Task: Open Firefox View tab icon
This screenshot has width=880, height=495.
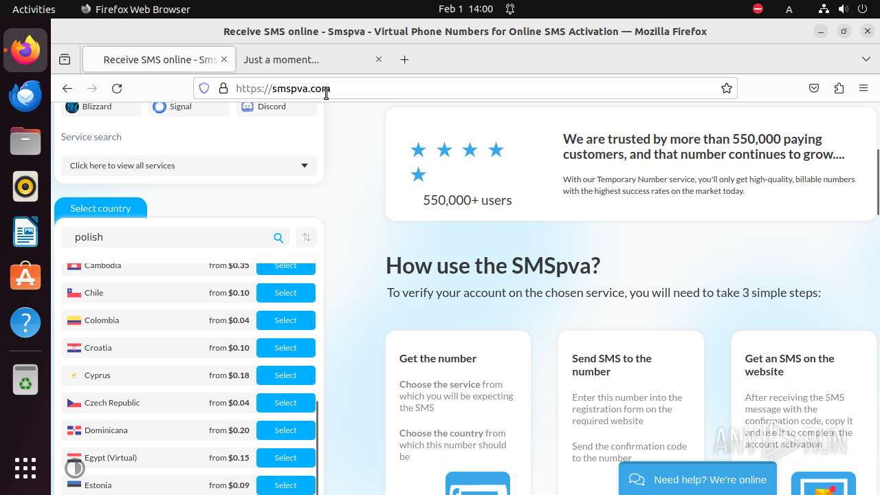Action: point(65,59)
